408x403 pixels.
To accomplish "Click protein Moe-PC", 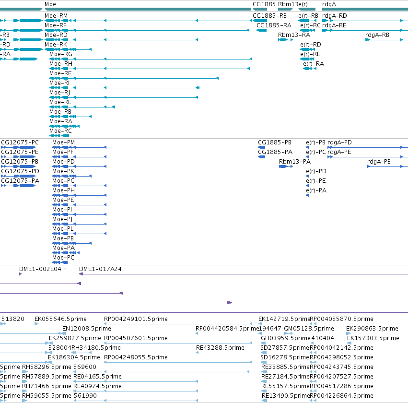I will (x=63, y=258).
